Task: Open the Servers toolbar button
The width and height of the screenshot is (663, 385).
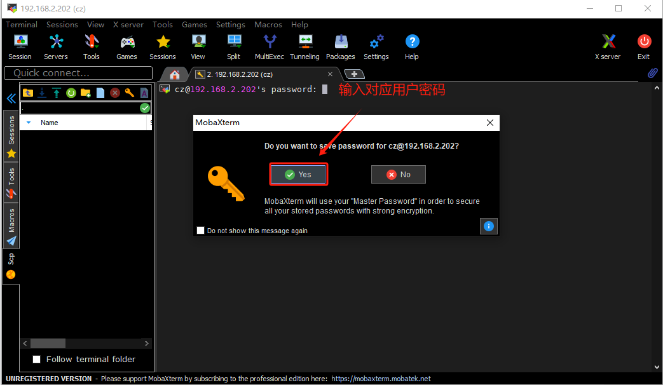Action: (x=56, y=48)
